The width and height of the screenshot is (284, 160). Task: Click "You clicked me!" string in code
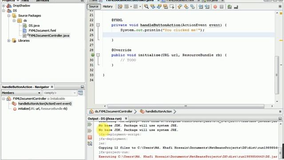pos(181,30)
